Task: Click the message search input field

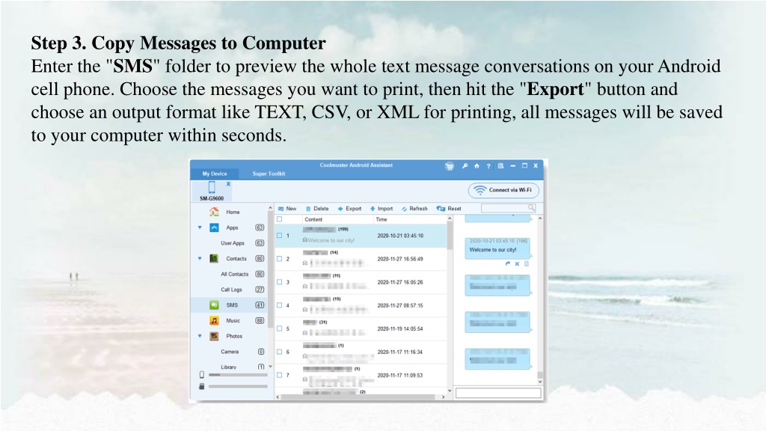Action: coord(505,208)
